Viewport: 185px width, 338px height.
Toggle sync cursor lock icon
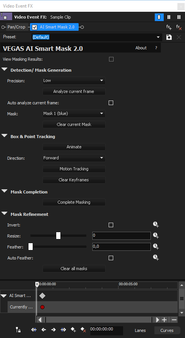point(18,329)
